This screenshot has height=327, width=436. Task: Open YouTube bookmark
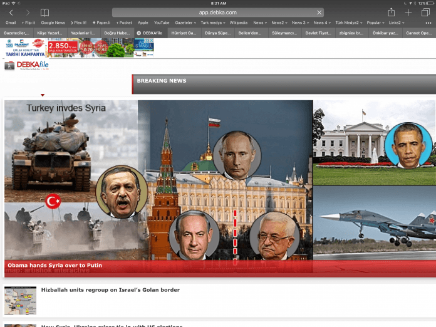162,23
